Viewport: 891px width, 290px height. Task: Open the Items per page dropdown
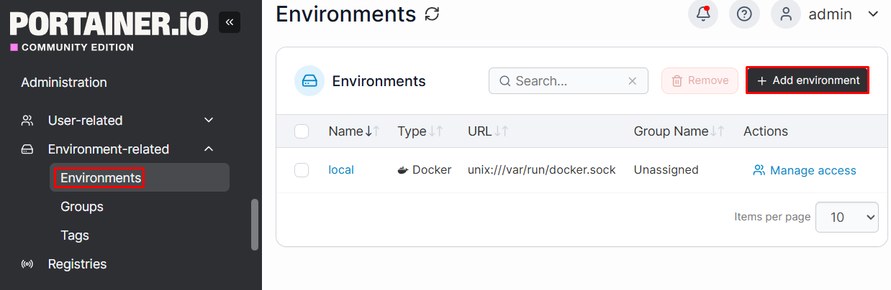tap(847, 217)
